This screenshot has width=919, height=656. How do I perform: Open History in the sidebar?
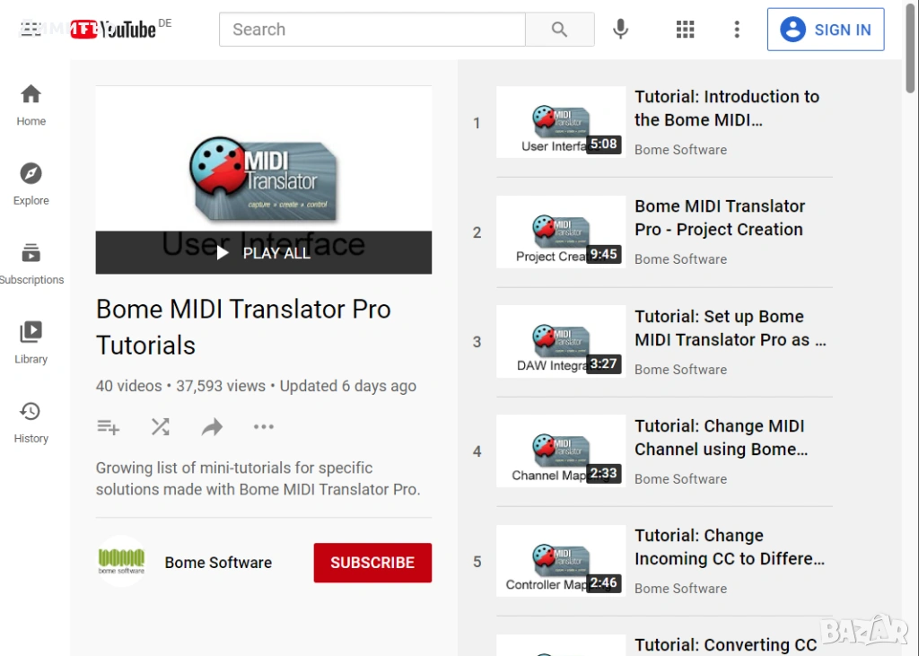point(31,422)
